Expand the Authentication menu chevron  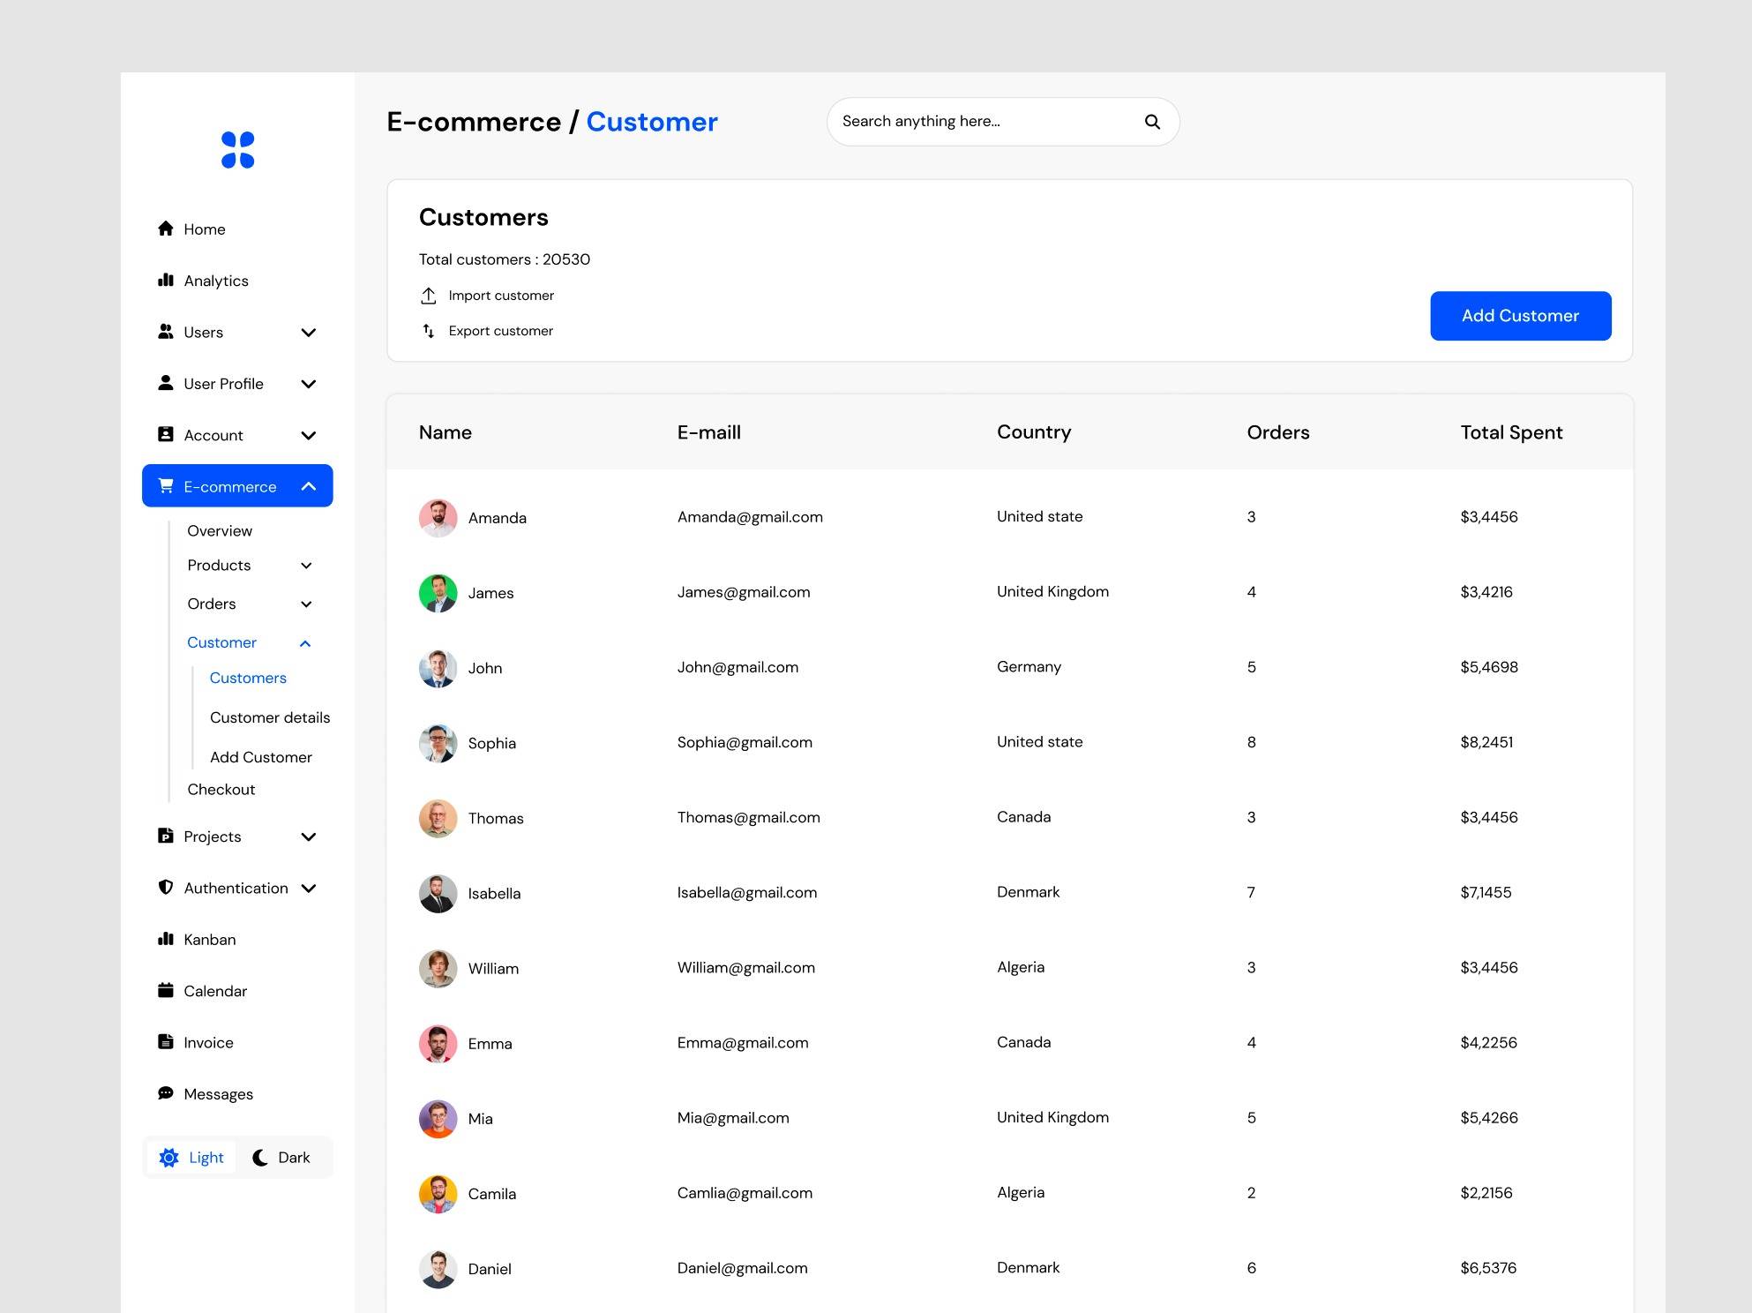tap(308, 889)
